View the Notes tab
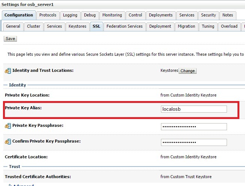245x186 pixels. [227, 15]
